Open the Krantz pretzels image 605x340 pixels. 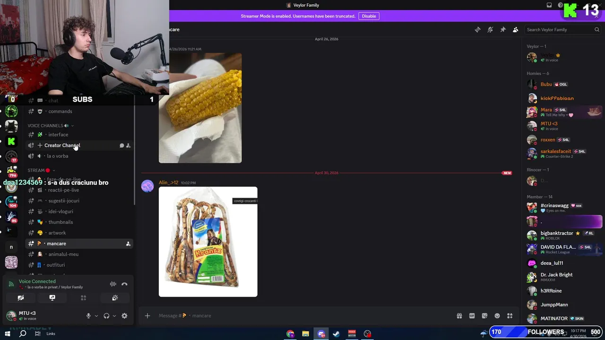208,242
